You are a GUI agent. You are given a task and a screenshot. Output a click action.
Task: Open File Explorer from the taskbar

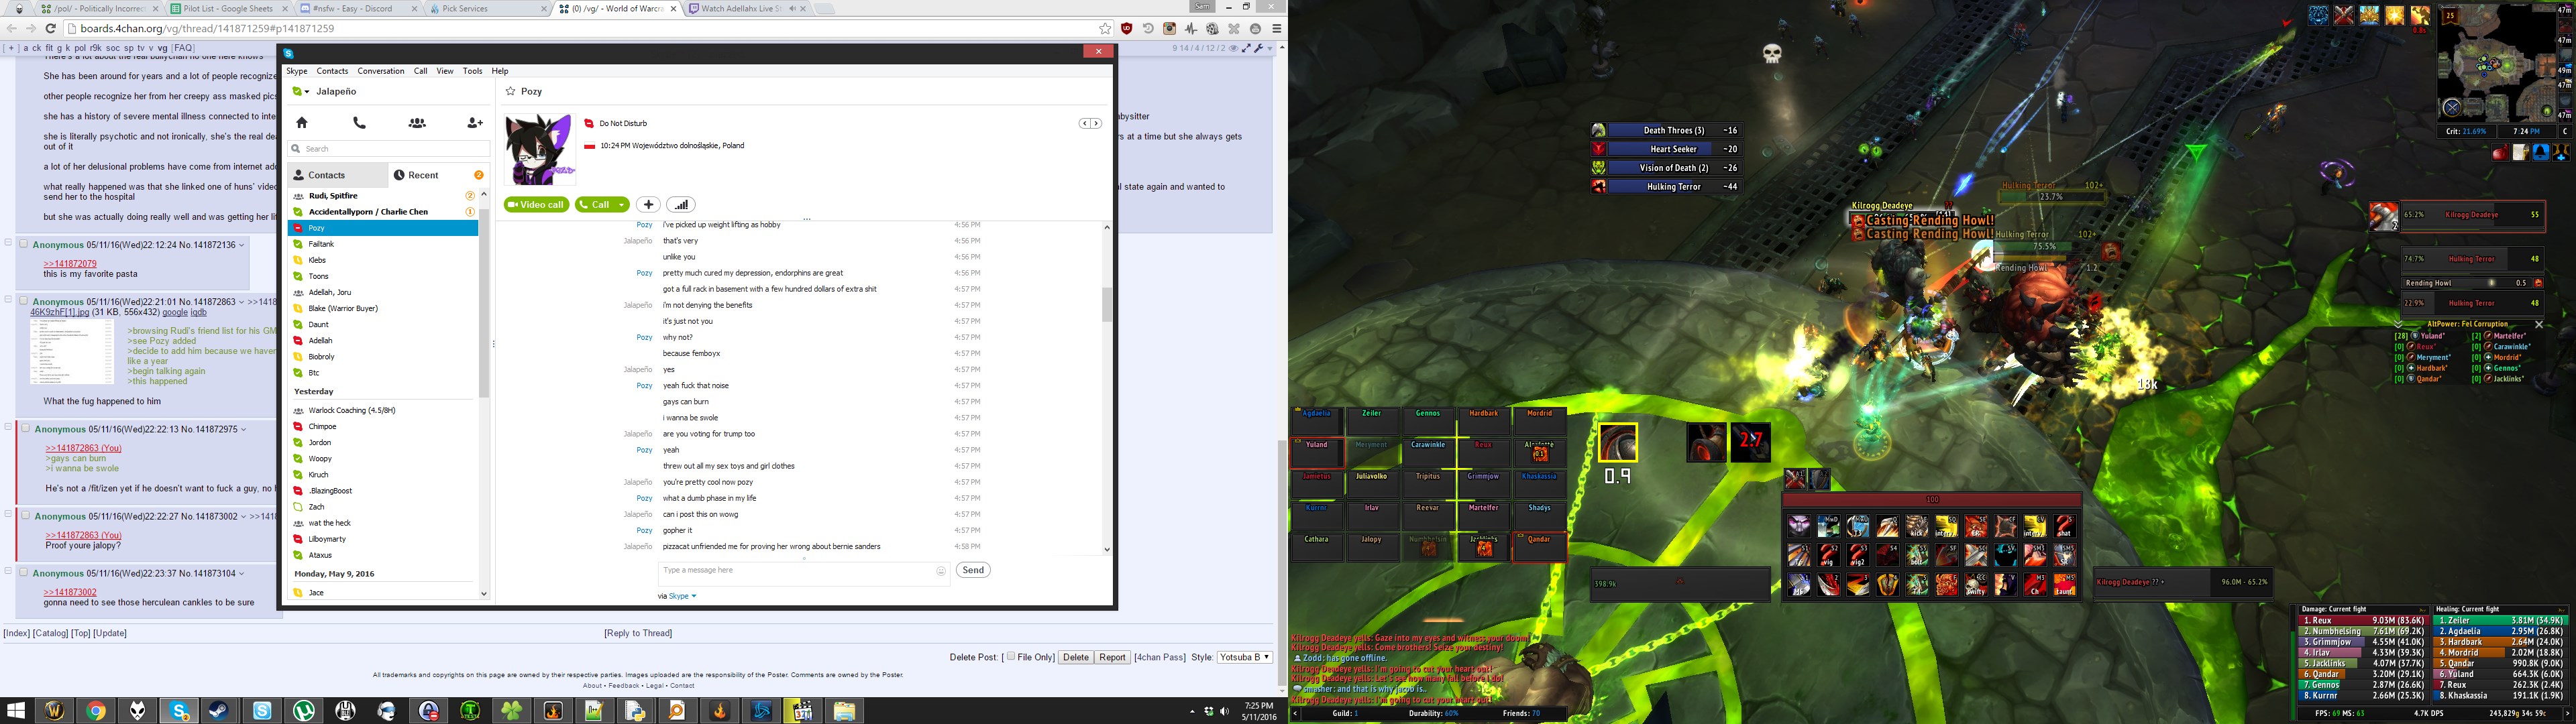844,711
